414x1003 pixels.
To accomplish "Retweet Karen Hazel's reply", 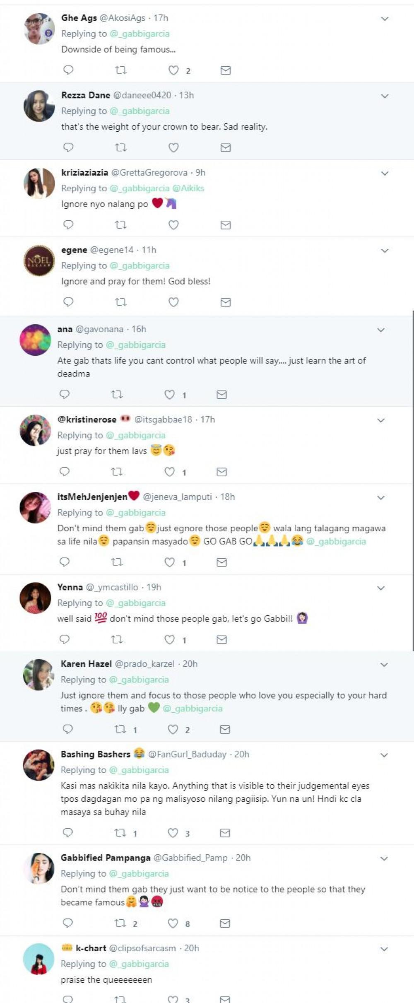I will pyautogui.click(x=120, y=729).
